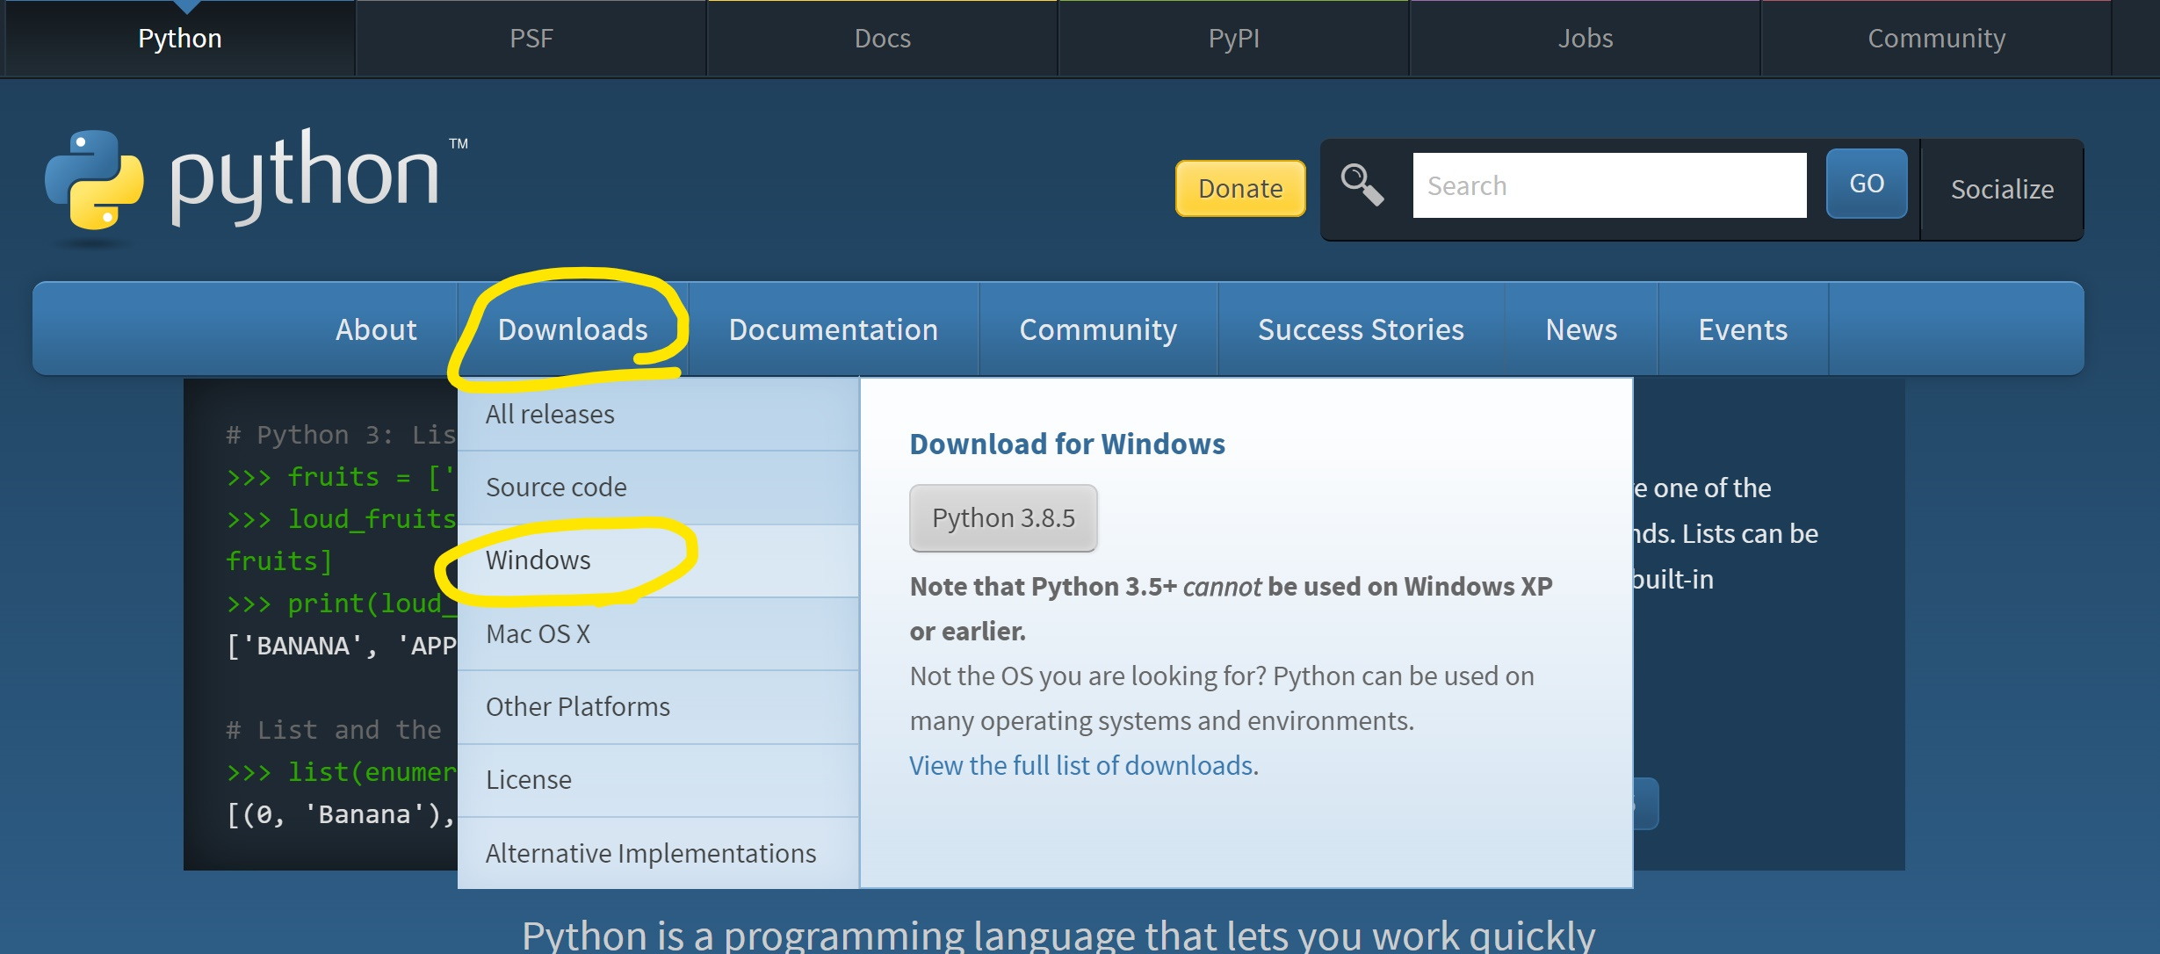
Task: Switch to the Docs top tab
Action: [882, 39]
